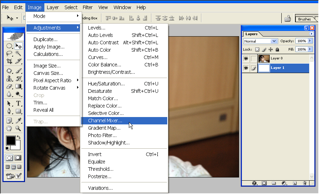Image resolution: width=319 pixels, height=194 pixels.
Task: Select the Gradient tool
Action: click(19, 86)
